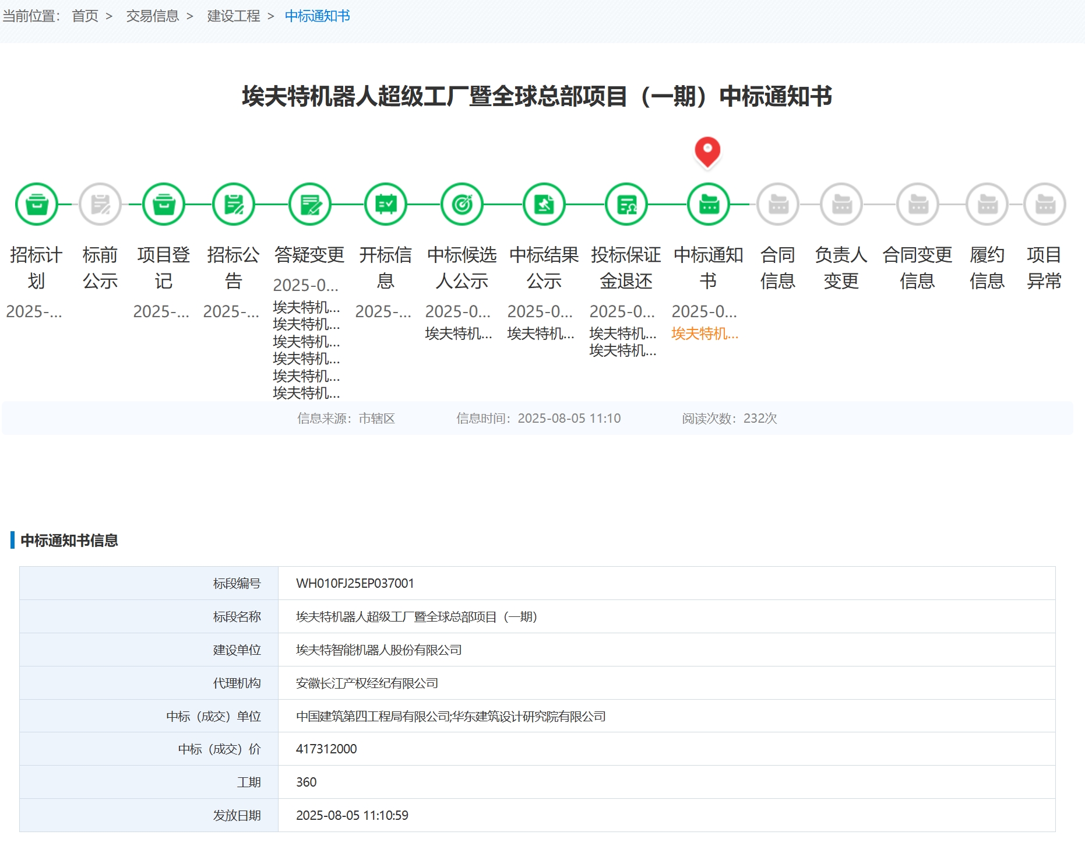
Task: Click the 工期 value 360
Action: [x=307, y=783]
